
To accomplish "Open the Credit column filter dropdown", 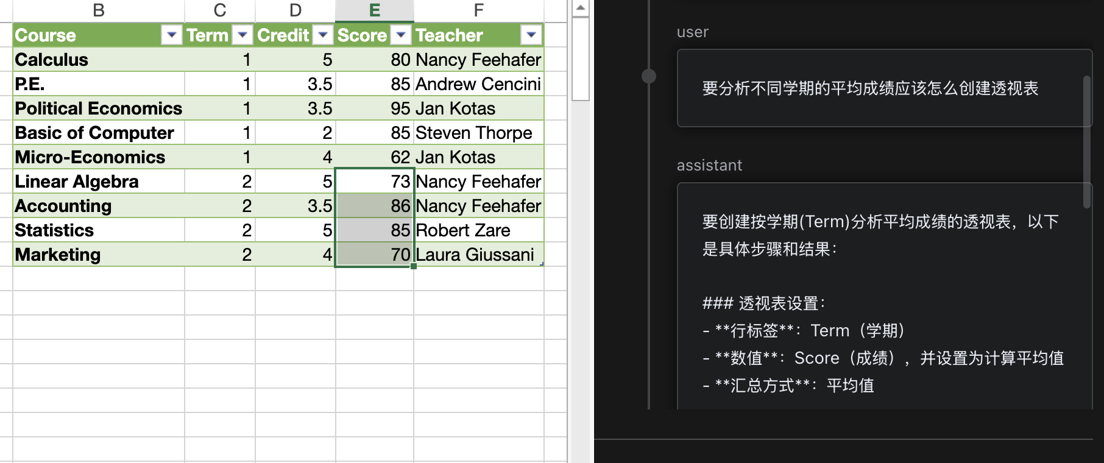I will click(322, 35).
